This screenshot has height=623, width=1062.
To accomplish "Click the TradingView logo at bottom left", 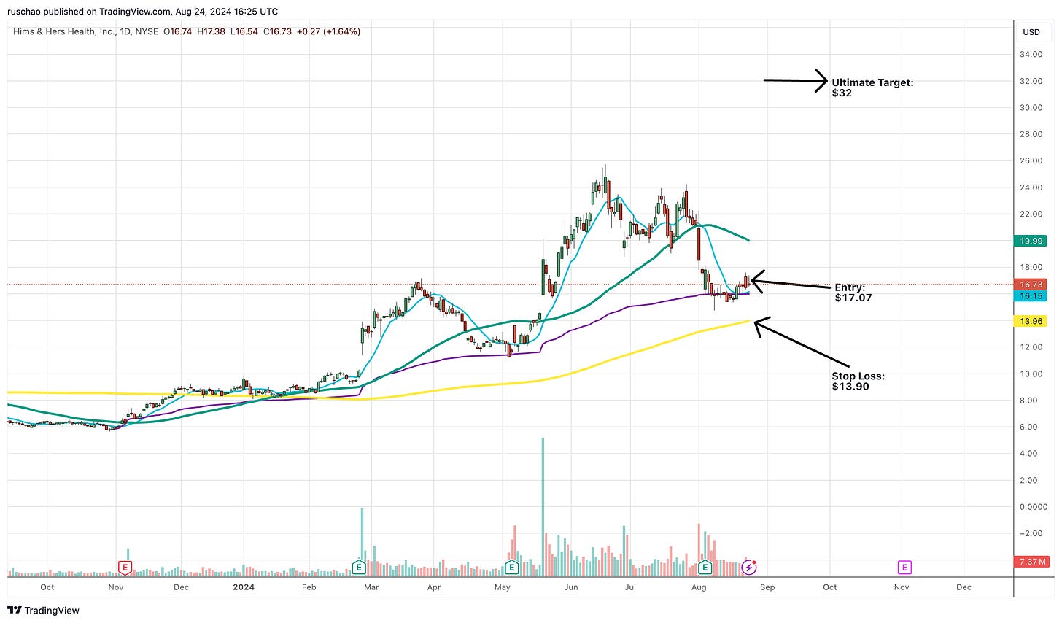I will 44,610.
